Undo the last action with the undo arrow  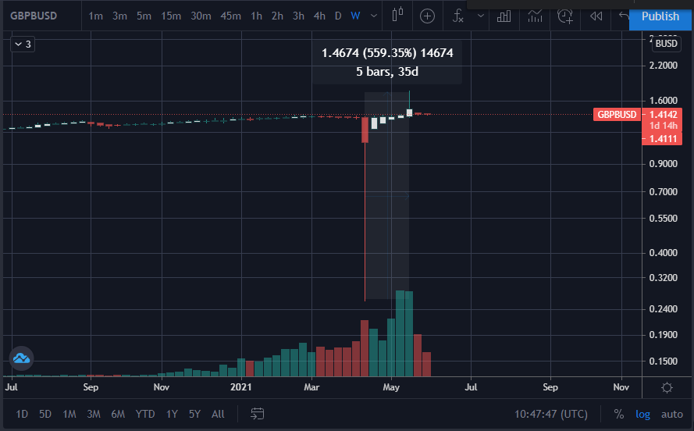click(x=624, y=16)
